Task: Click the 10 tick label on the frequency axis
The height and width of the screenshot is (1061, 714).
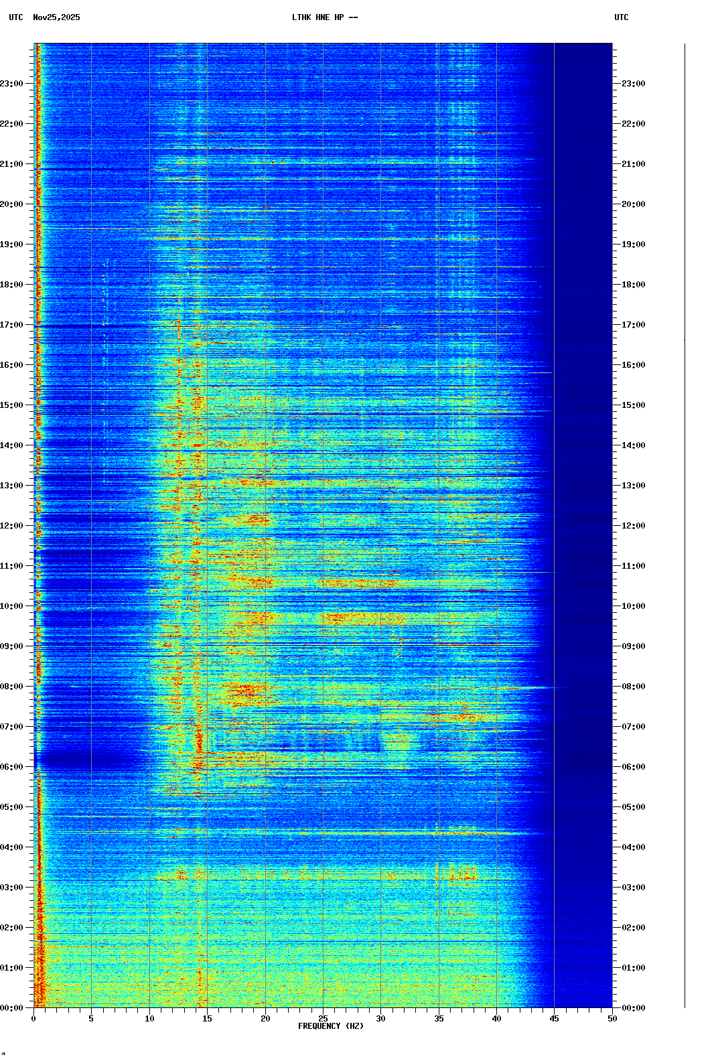Action: pyautogui.click(x=149, y=1019)
